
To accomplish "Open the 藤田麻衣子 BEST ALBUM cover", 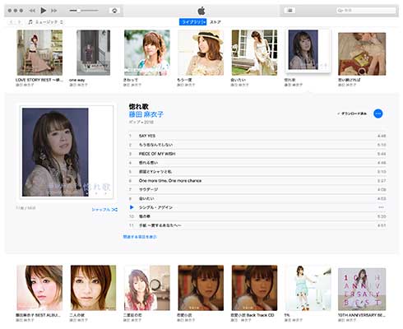I will click(39, 288).
